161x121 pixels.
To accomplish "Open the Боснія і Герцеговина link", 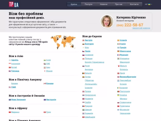I will [x=95, y=62].
